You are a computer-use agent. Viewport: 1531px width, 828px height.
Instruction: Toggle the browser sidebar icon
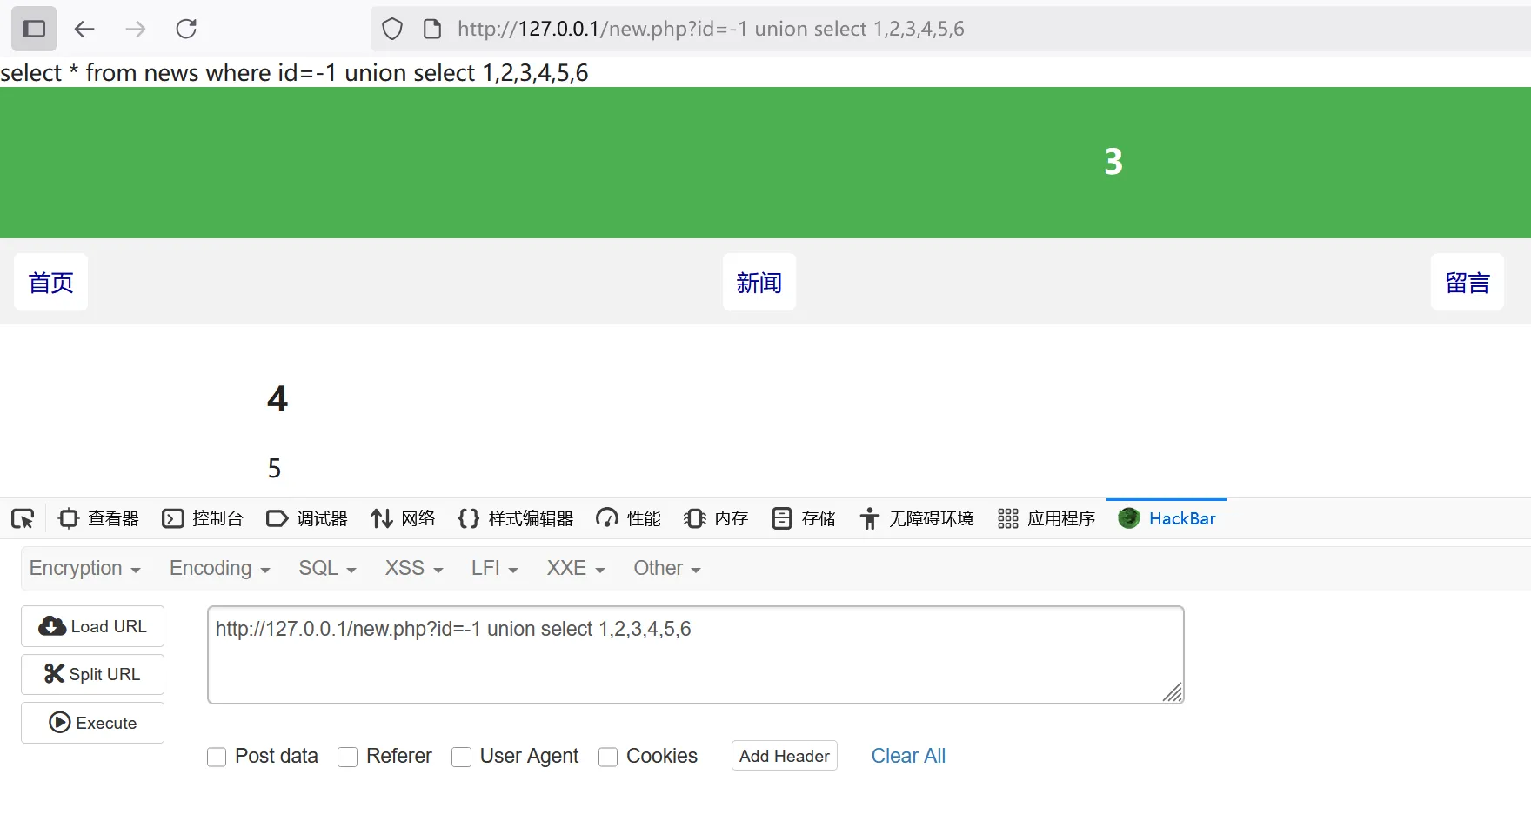pos(34,29)
